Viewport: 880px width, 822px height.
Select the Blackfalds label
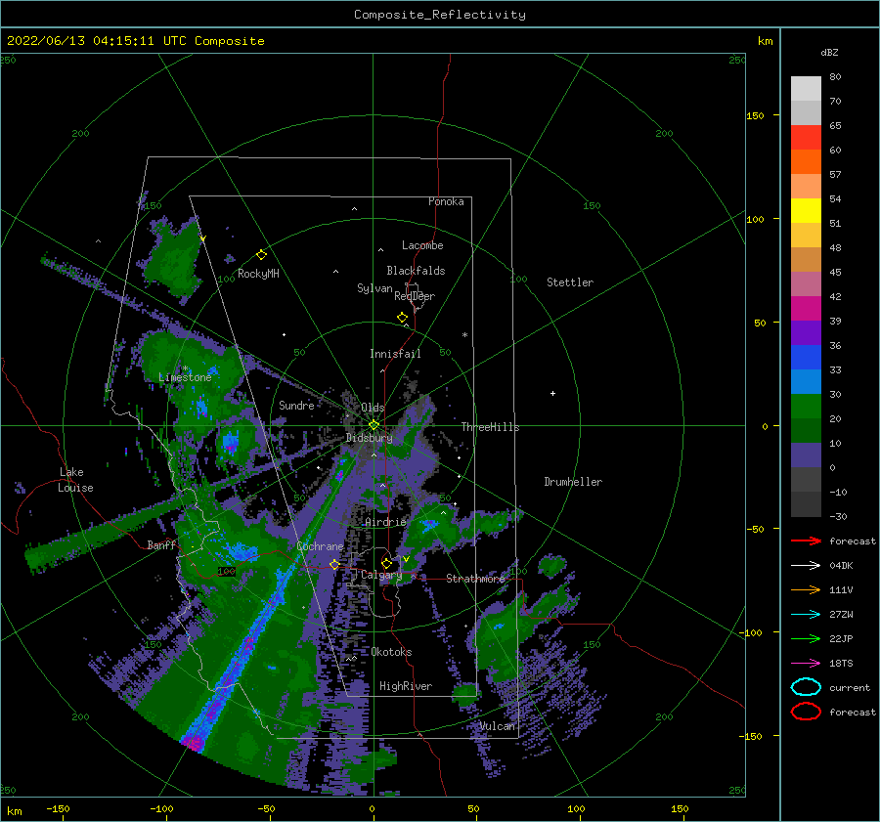pyautogui.click(x=416, y=271)
